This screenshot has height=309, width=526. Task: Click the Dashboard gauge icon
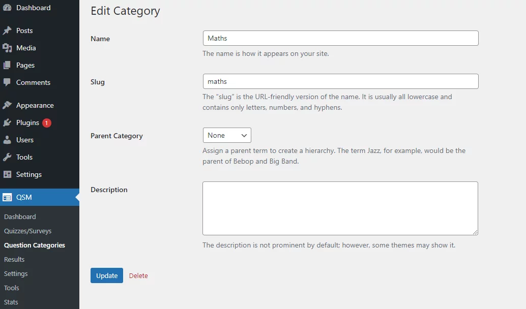point(7,8)
